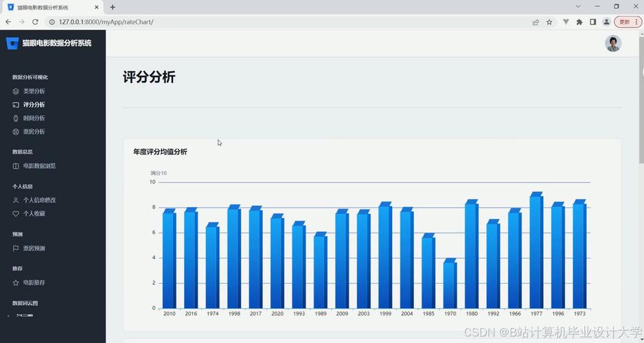The image size is (644, 343).
Task: Select the 猫眼电影数据分析系统 browser tab
Action: (51, 8)
